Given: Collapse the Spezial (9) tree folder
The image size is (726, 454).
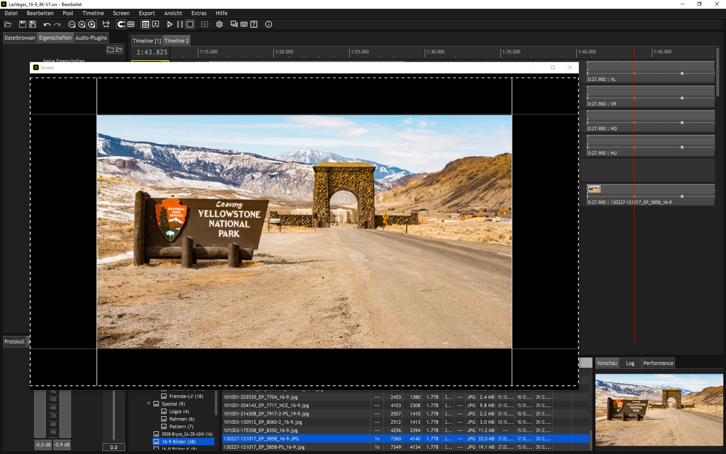Looking at the screenshot, I should click(149, 404).
